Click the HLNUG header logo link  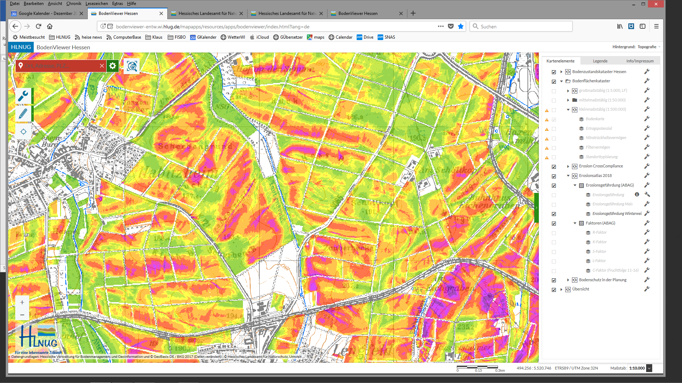point(21,47)
